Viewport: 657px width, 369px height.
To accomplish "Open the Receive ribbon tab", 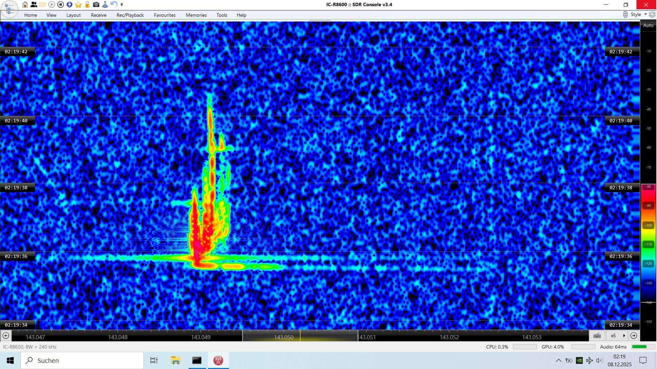I will coord(99,15).
